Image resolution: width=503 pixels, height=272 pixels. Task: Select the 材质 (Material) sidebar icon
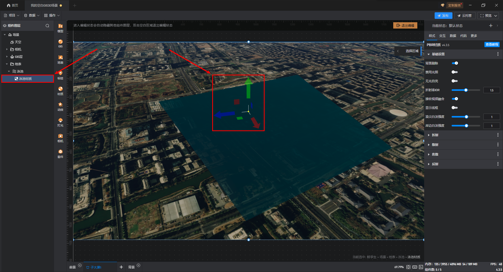tap(60, 91)
